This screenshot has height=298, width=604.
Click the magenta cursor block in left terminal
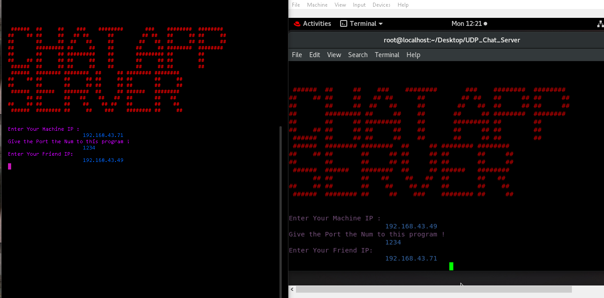tap(9, 166)
